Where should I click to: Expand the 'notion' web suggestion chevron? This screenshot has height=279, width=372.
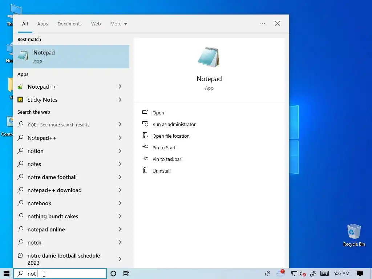(120, 151)
